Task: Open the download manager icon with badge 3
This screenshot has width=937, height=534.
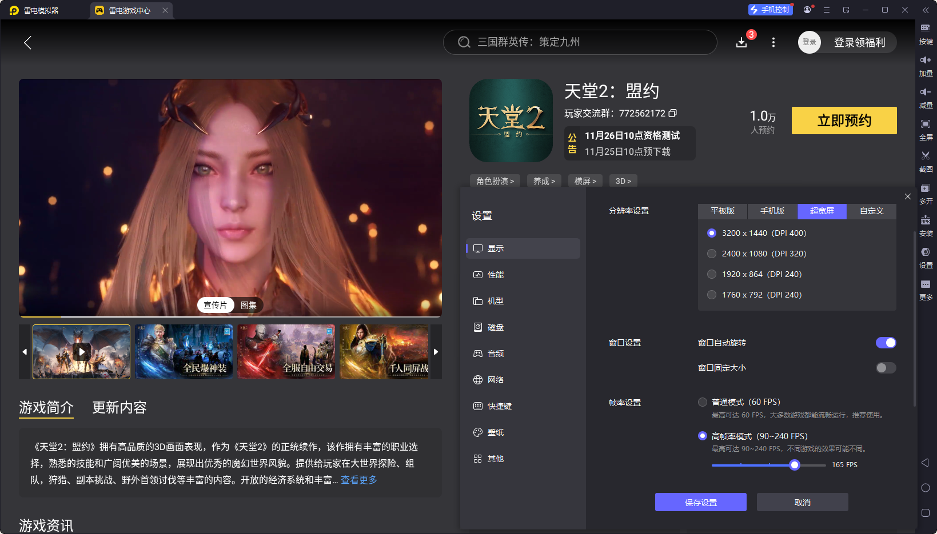Action: tap(741, 42)
